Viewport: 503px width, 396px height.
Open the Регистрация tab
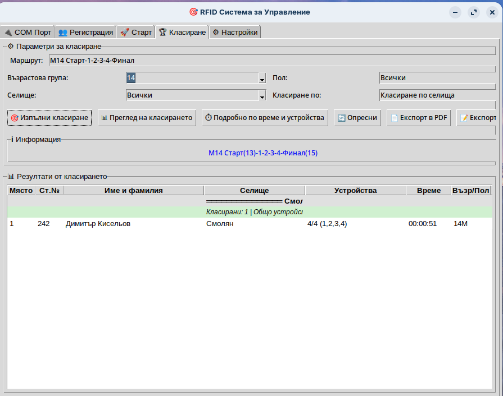(85, 32)
